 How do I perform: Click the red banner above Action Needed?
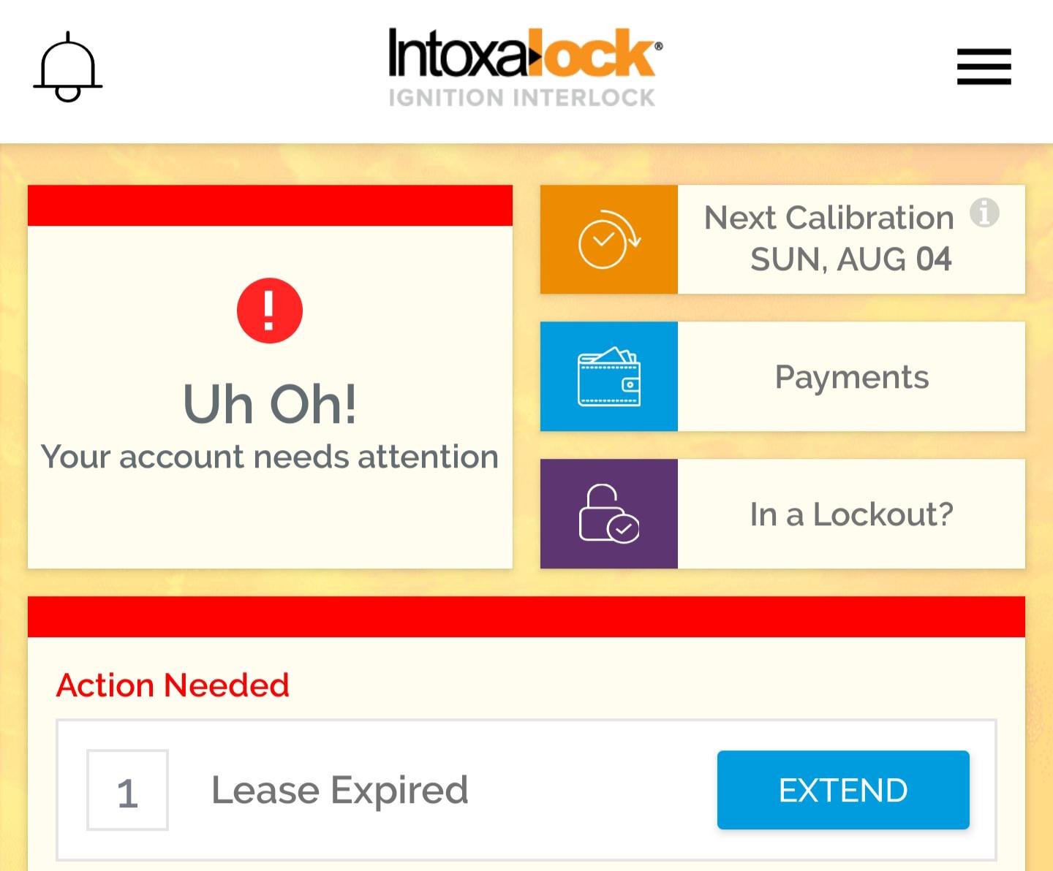(x=526, y=617)
